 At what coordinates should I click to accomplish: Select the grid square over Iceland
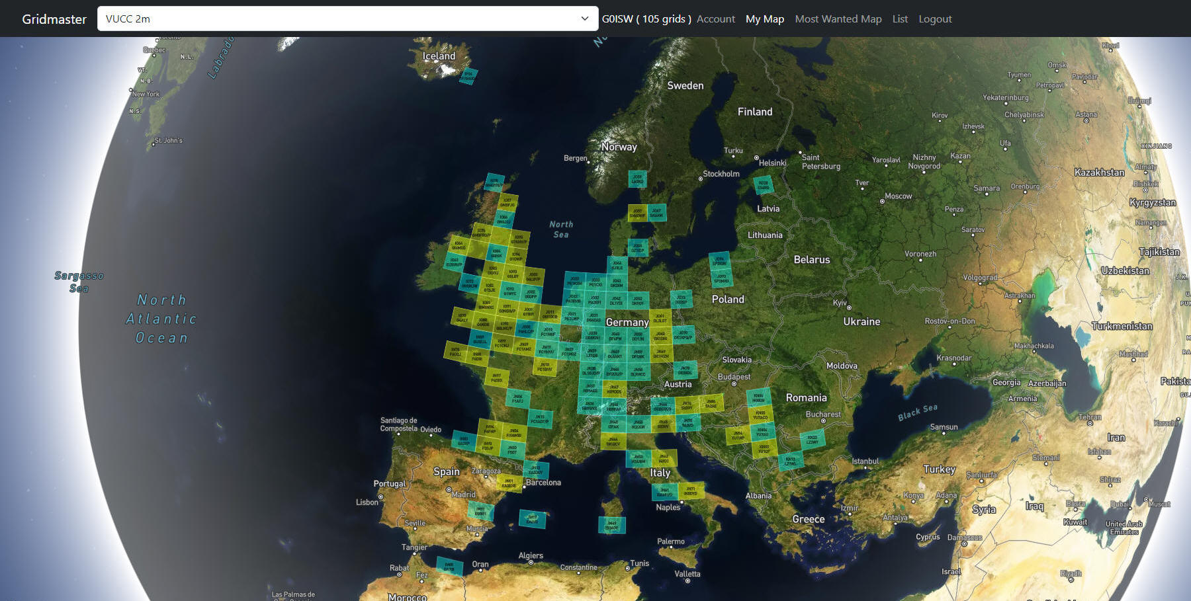[x=468, y=76]
